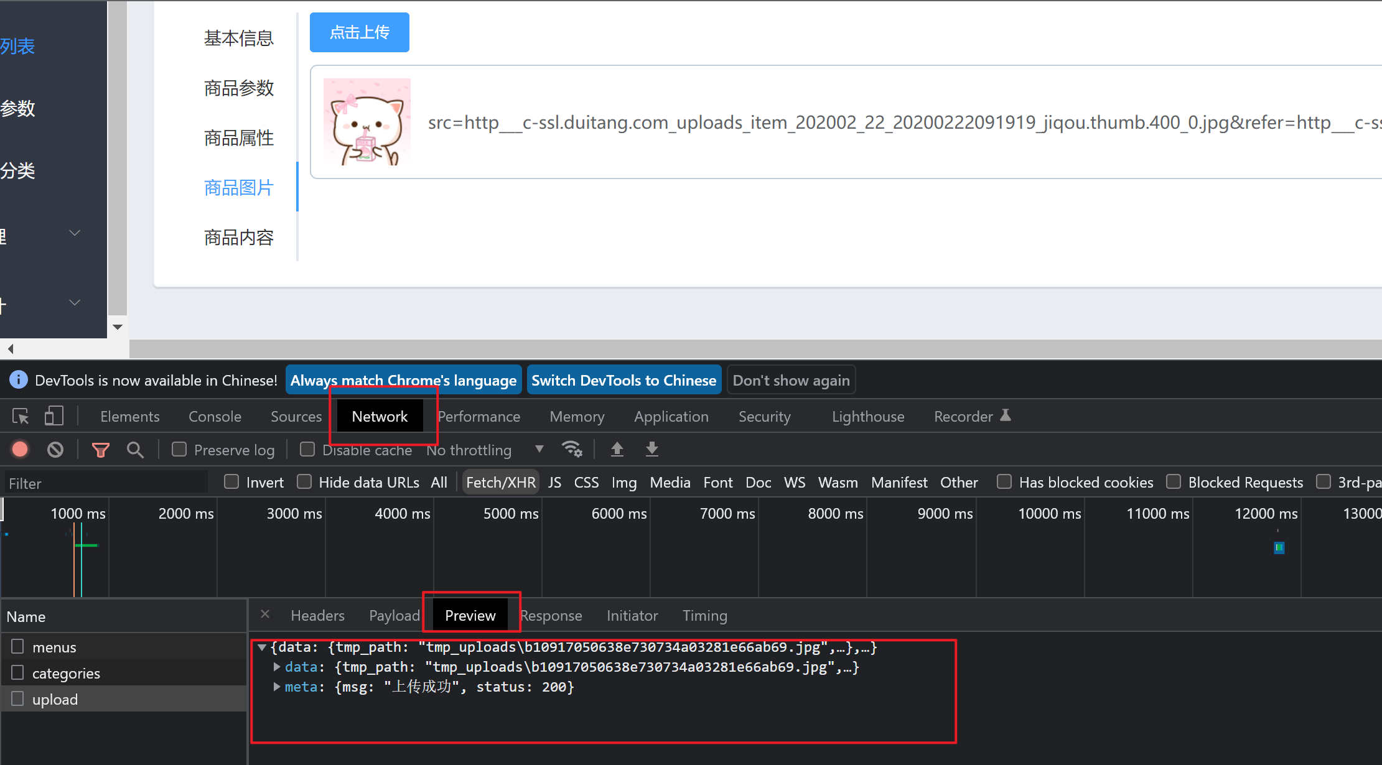Open the Response tab of the request
The width and height of the screenshot is (1382, 765).
[x=550, y=615]
